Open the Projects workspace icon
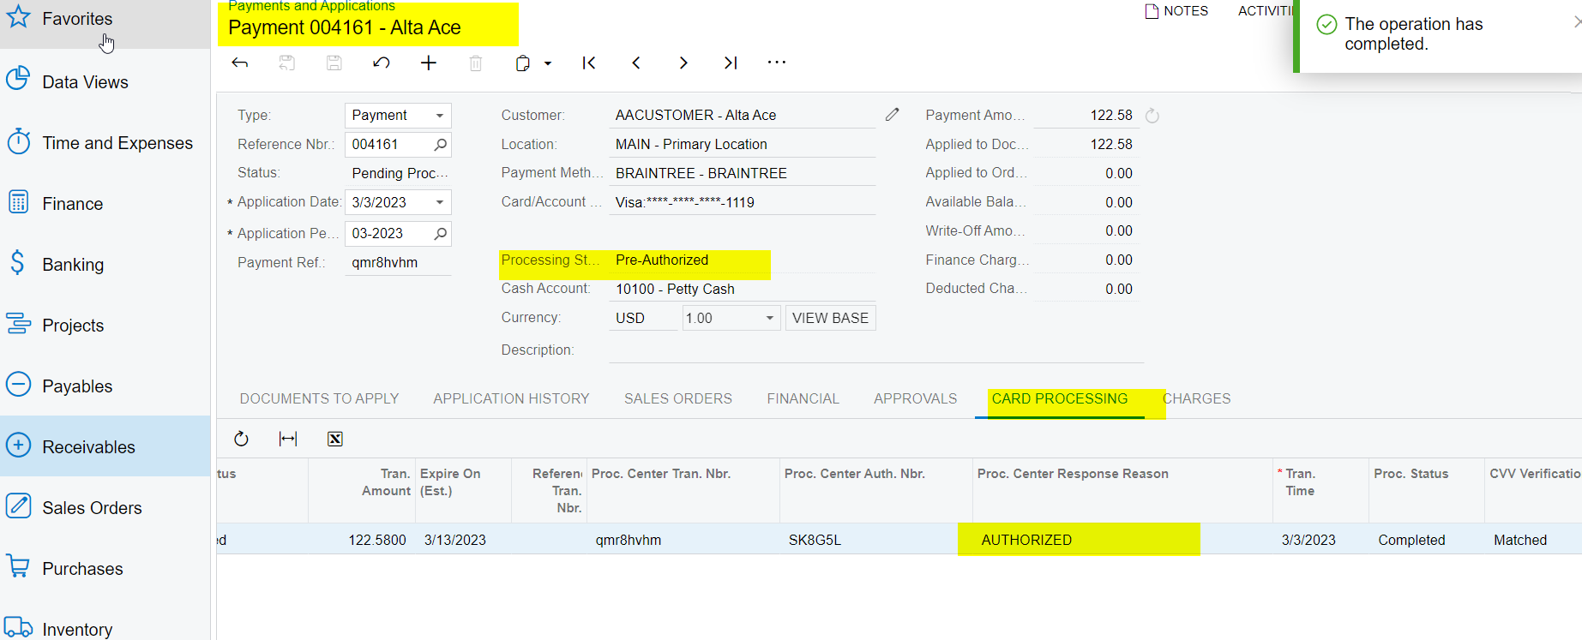The height and width of the screenshot is (640, 1582). click(18, 323)
